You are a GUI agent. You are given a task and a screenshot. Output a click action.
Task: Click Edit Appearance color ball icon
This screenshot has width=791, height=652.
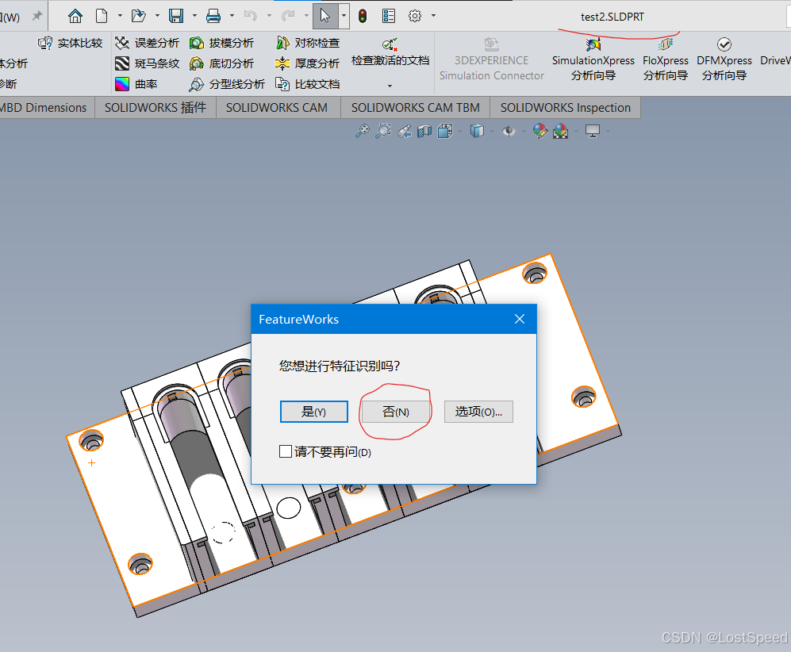pyautogui.click(x=540, y=131)
